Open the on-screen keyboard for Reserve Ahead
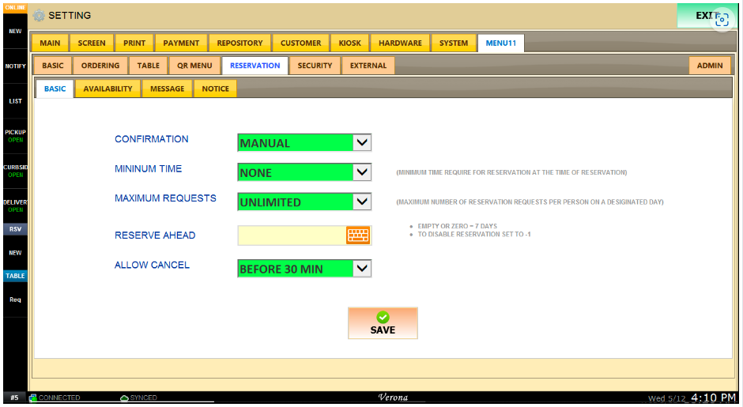This screenshot has height=407, width=743. 358,235
